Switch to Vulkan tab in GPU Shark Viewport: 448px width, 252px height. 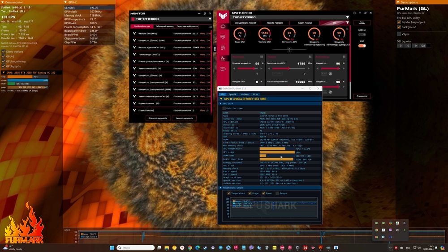(245, 94)
